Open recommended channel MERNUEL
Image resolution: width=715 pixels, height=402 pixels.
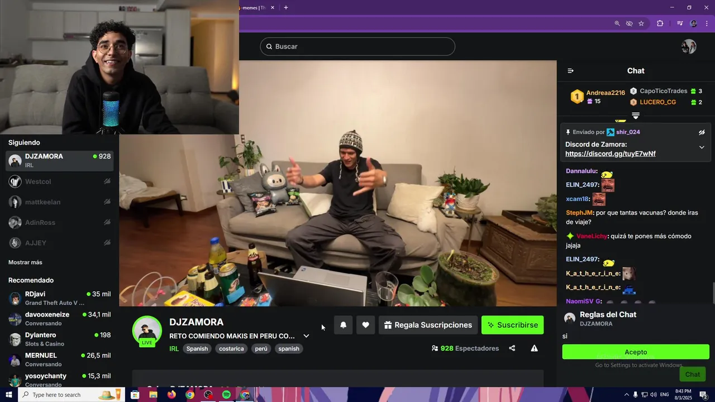coord(59,360)
